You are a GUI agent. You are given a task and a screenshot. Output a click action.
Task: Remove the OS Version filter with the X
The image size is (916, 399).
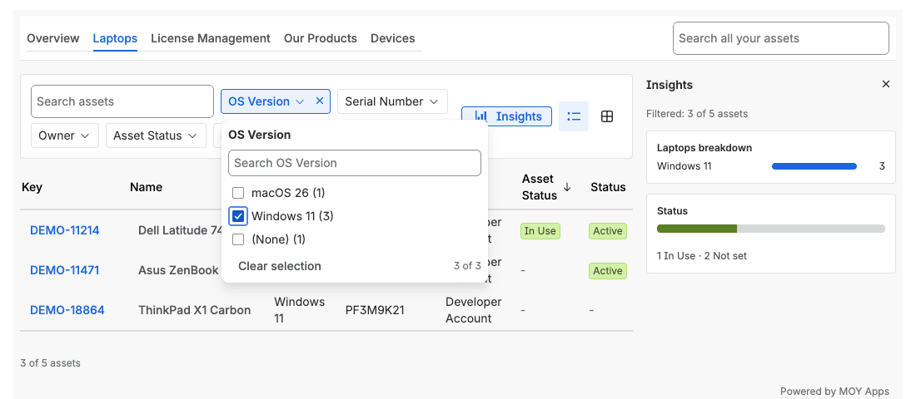point(320,101)
